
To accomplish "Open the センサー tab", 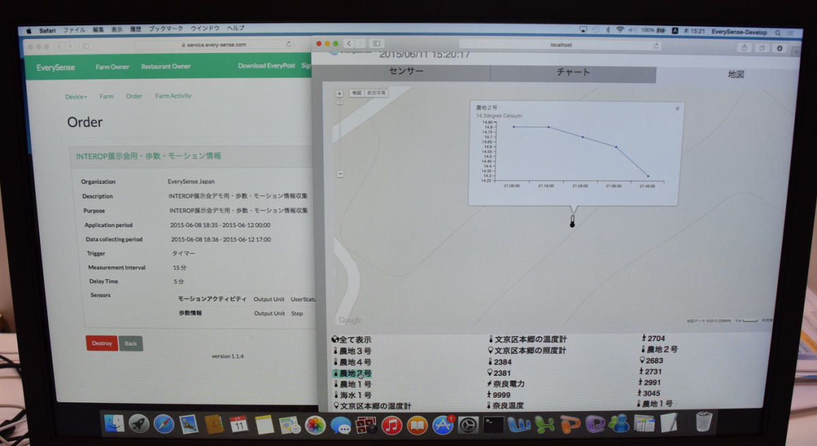I will [x=406, y=71].
